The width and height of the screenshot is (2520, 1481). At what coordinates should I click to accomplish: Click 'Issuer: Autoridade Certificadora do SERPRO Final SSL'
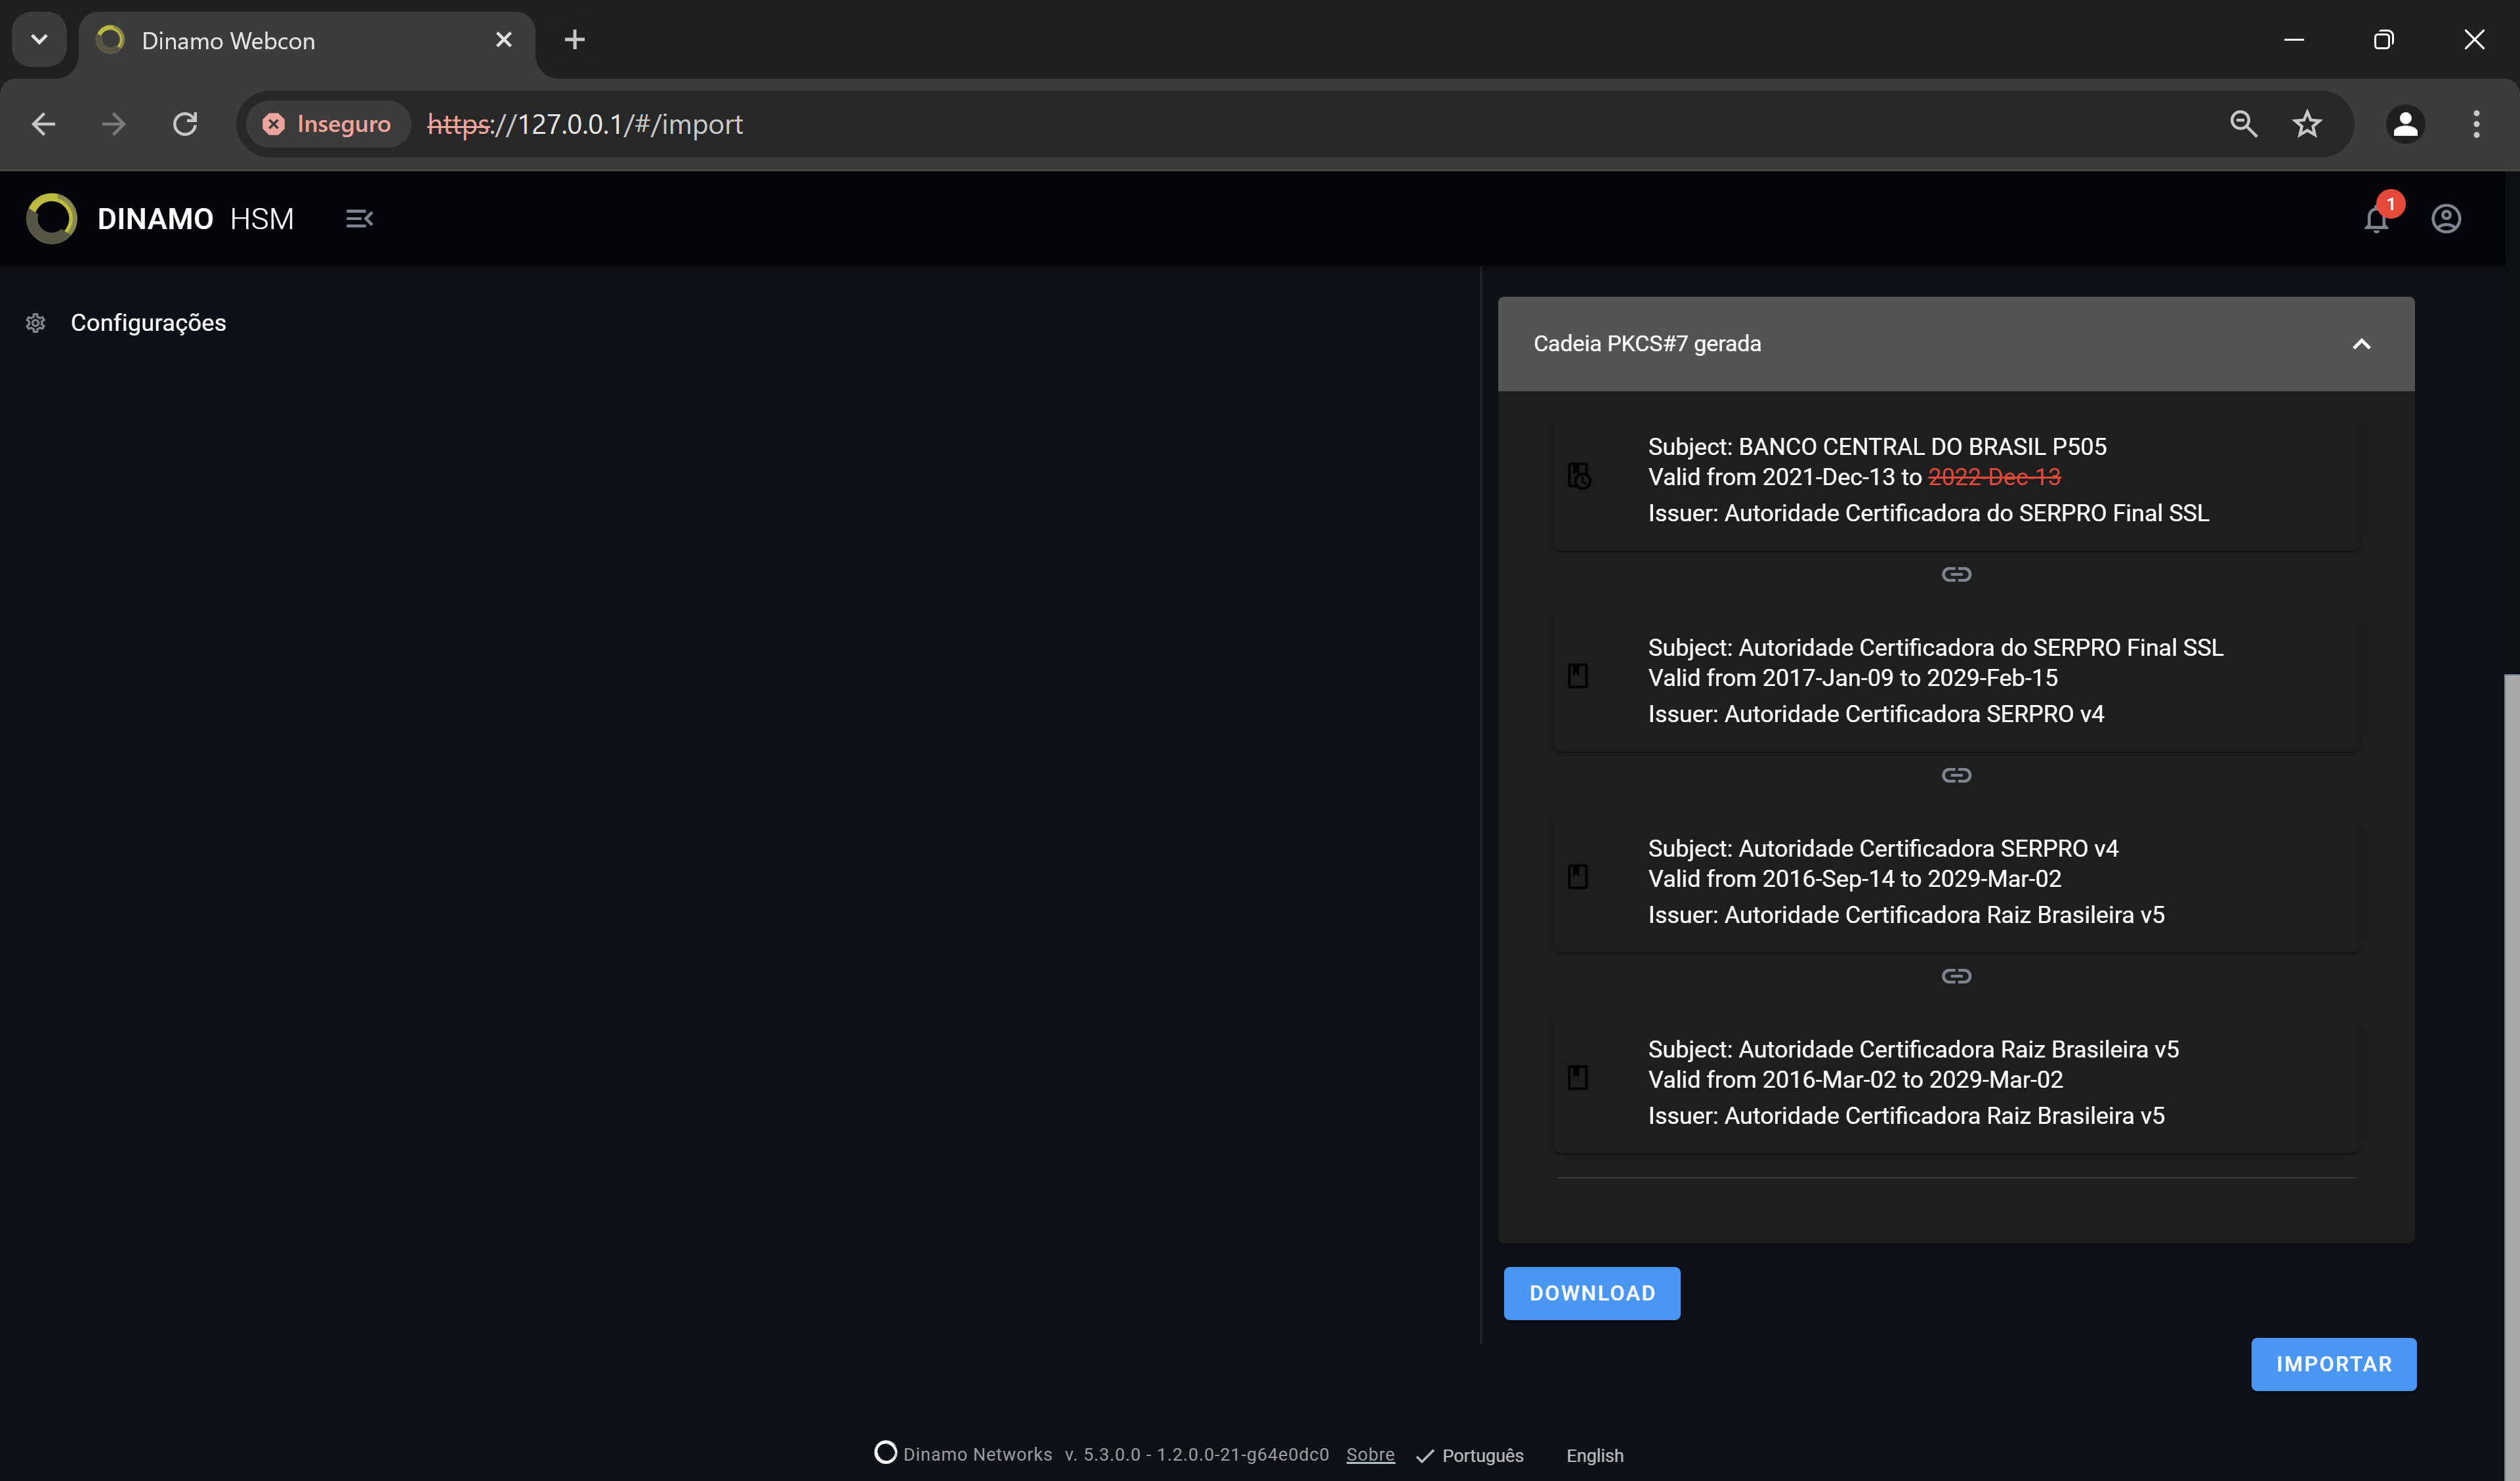click(1929, 513)
